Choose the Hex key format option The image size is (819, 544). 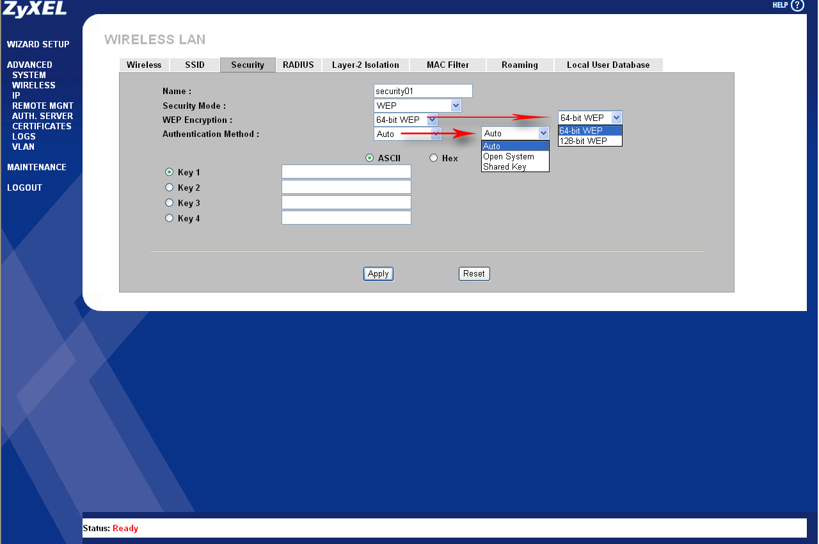click(433, 158)
